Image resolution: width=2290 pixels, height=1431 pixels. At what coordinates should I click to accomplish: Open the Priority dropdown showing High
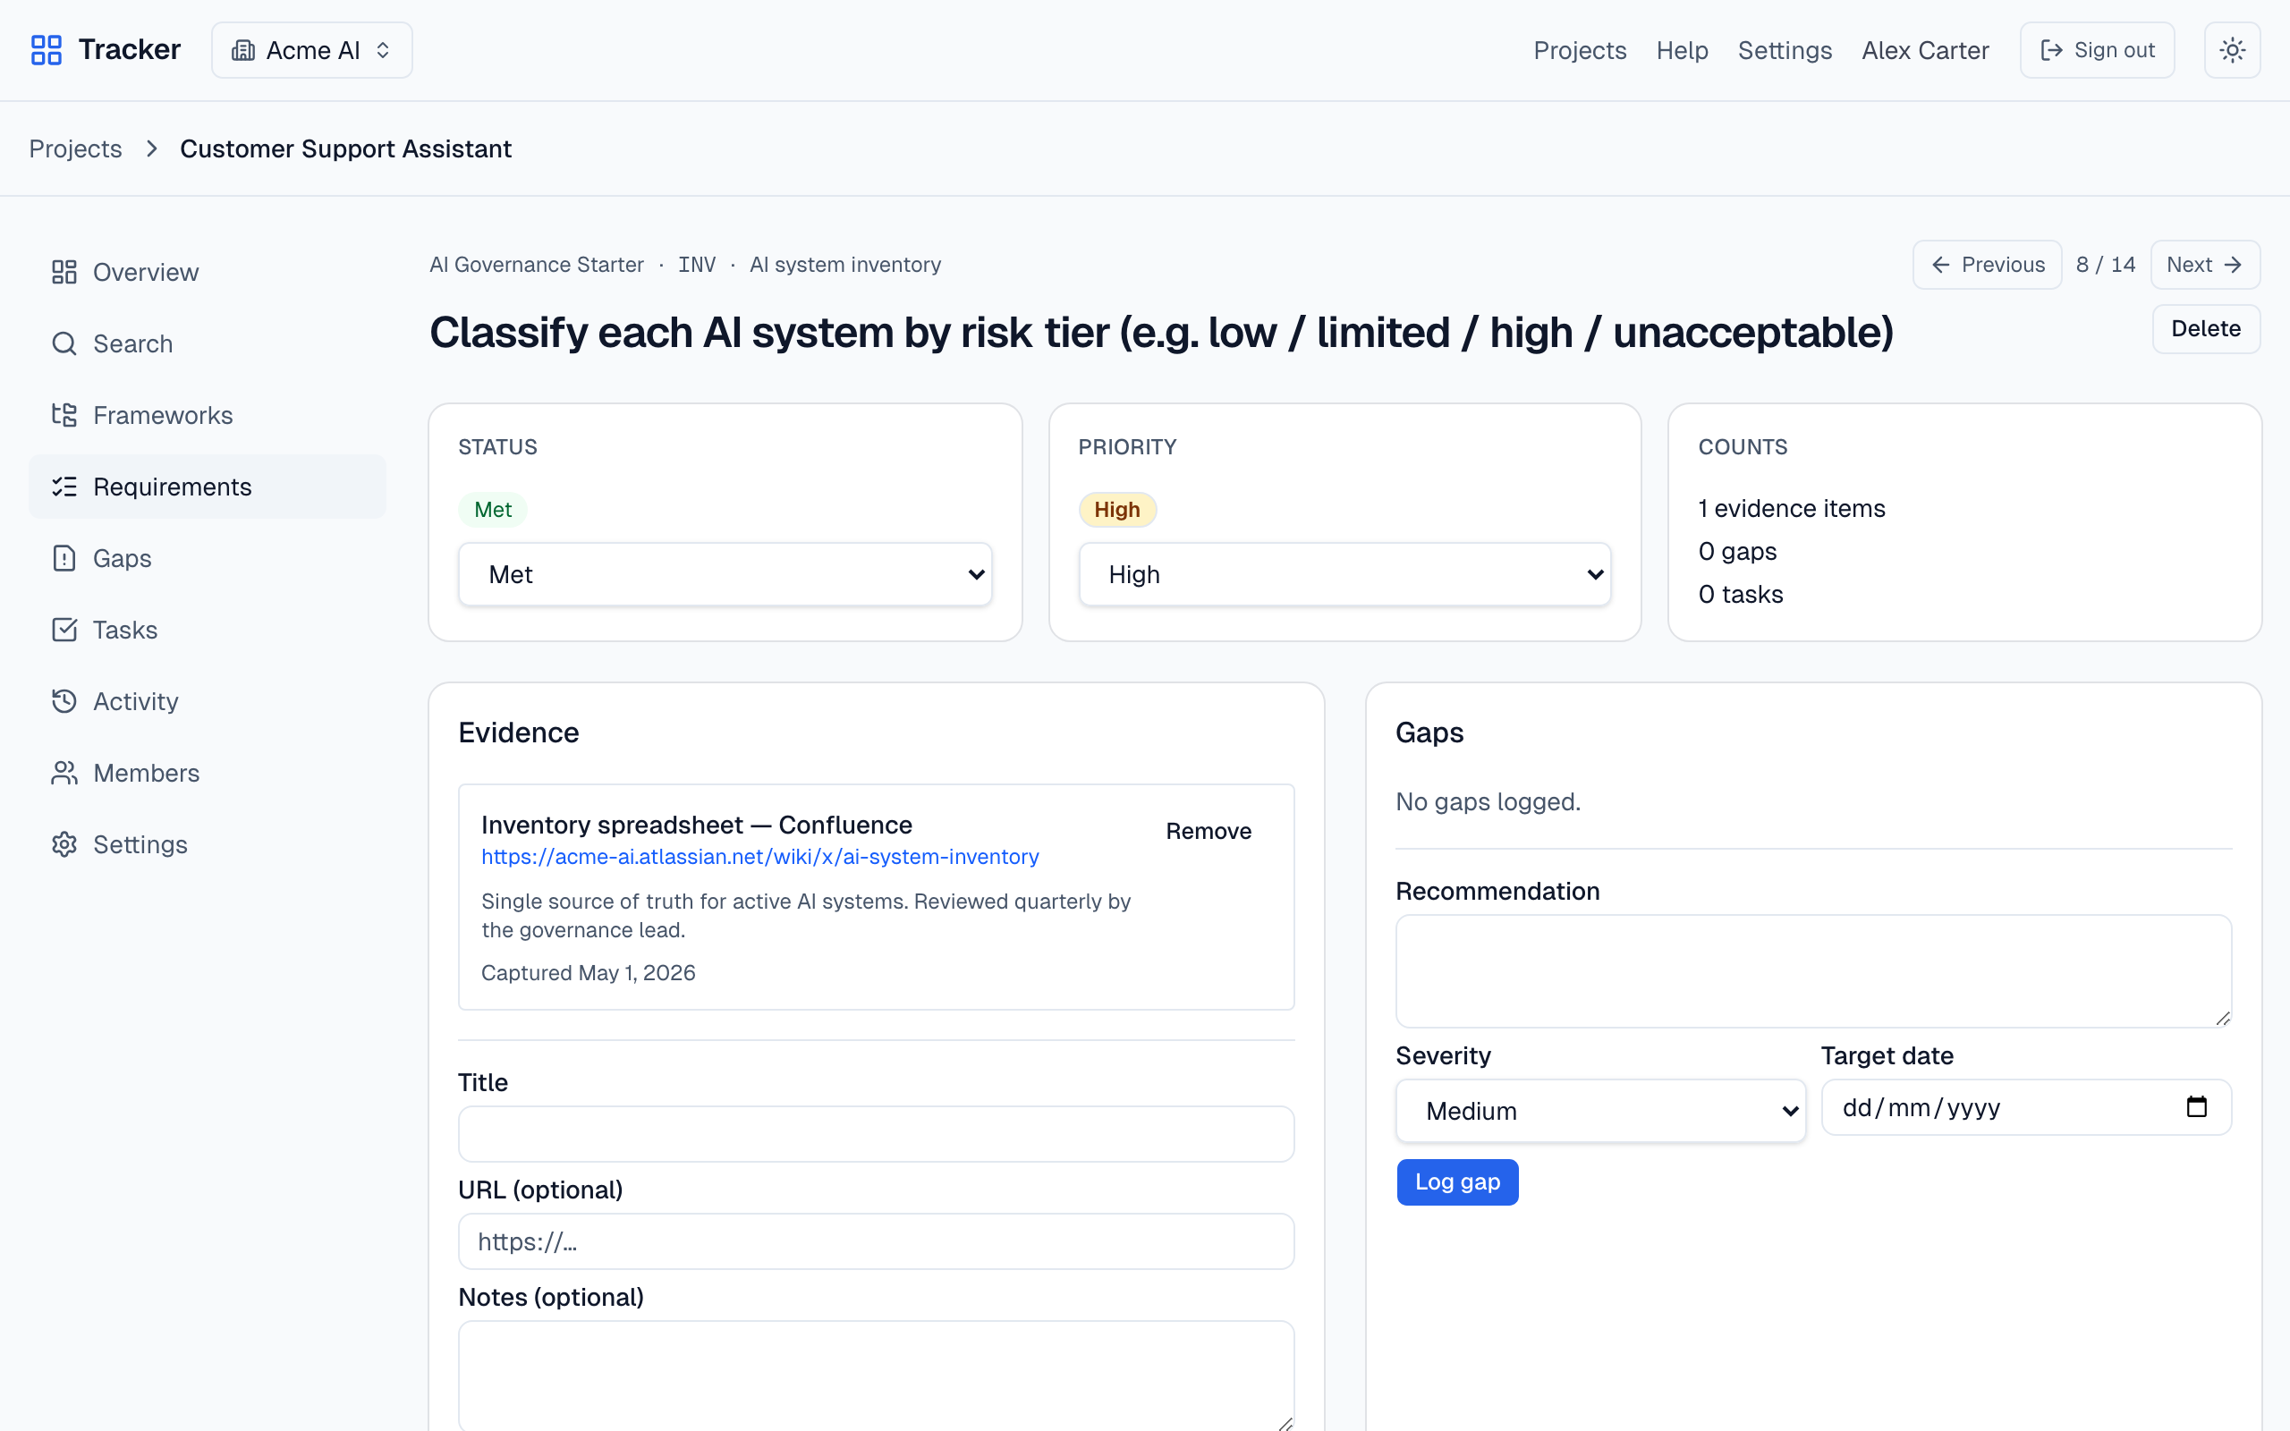(1344, 574)
